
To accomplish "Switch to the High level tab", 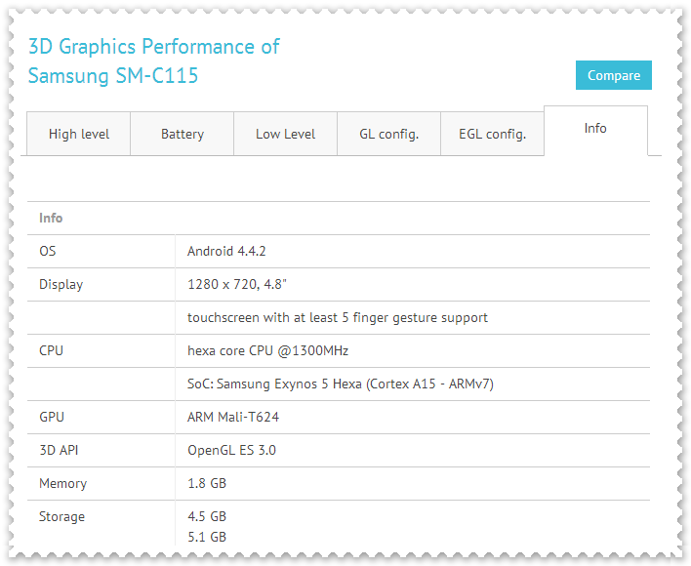I will [x=79, y=134].
